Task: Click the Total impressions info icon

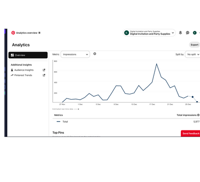Action: point(198,115)
